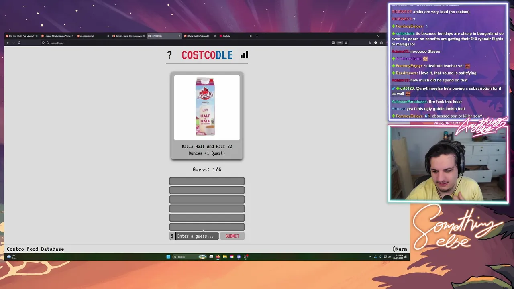Switch to the "I missed Mouton saying" tab

(56, 36)
